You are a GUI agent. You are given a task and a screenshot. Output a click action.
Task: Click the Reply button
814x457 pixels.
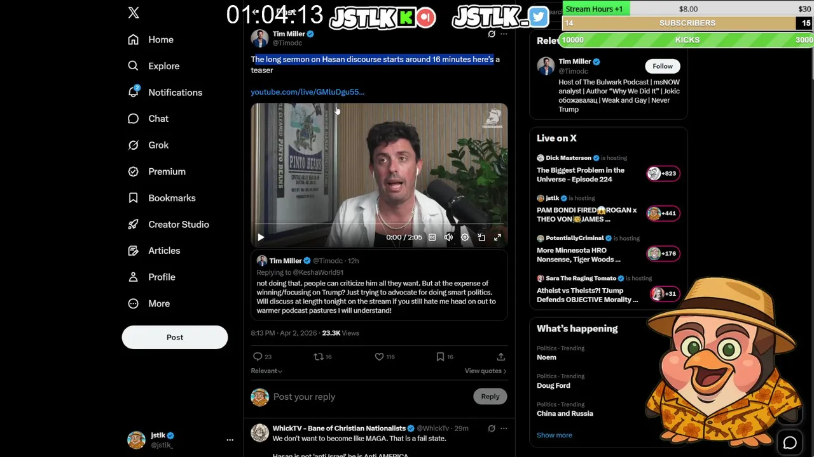490,396
